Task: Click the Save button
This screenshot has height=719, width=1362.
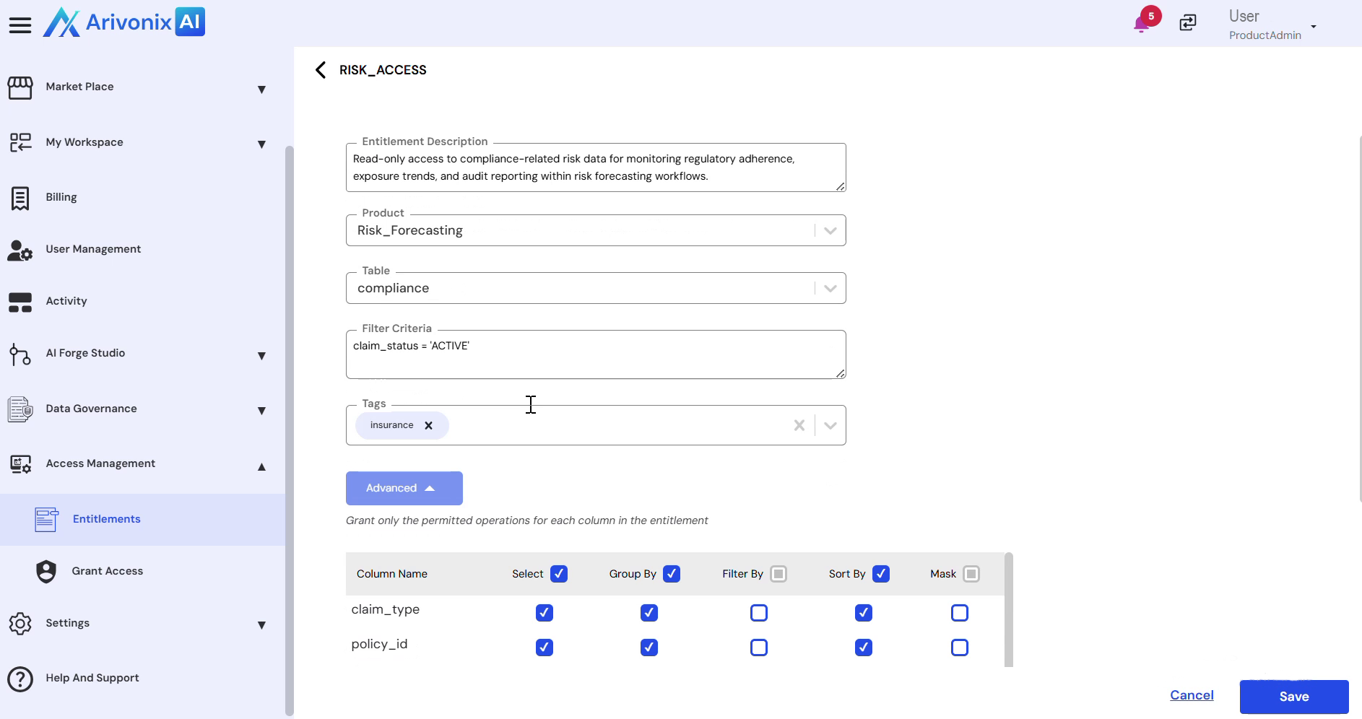Action: tap(1293, 697)
